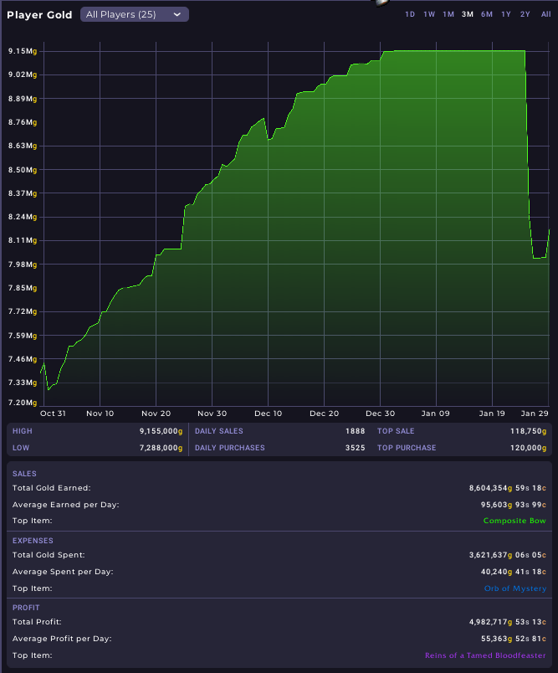
Task: Switch chart to 1W range
Action: point(429,14)
